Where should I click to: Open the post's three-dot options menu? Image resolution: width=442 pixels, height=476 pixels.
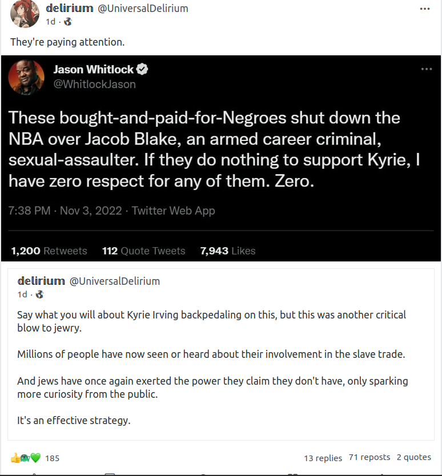[424, 9]
